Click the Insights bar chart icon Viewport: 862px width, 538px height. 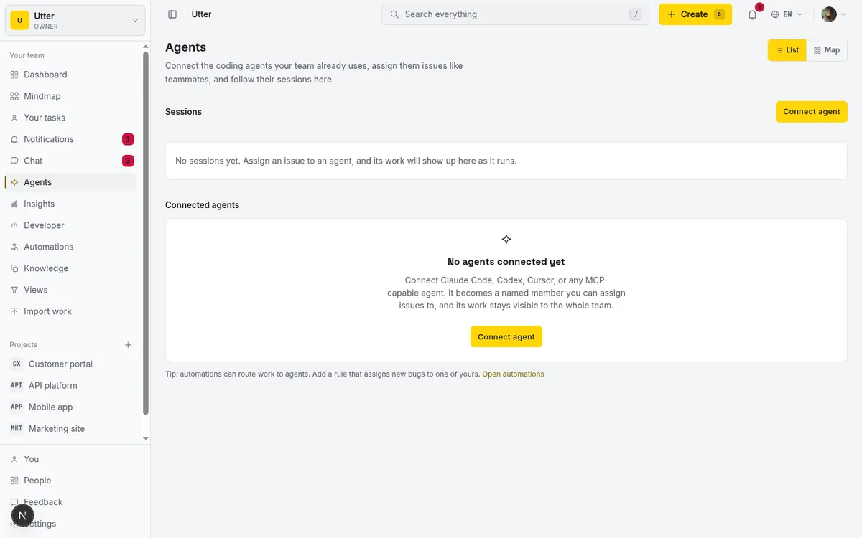(14, 204)
